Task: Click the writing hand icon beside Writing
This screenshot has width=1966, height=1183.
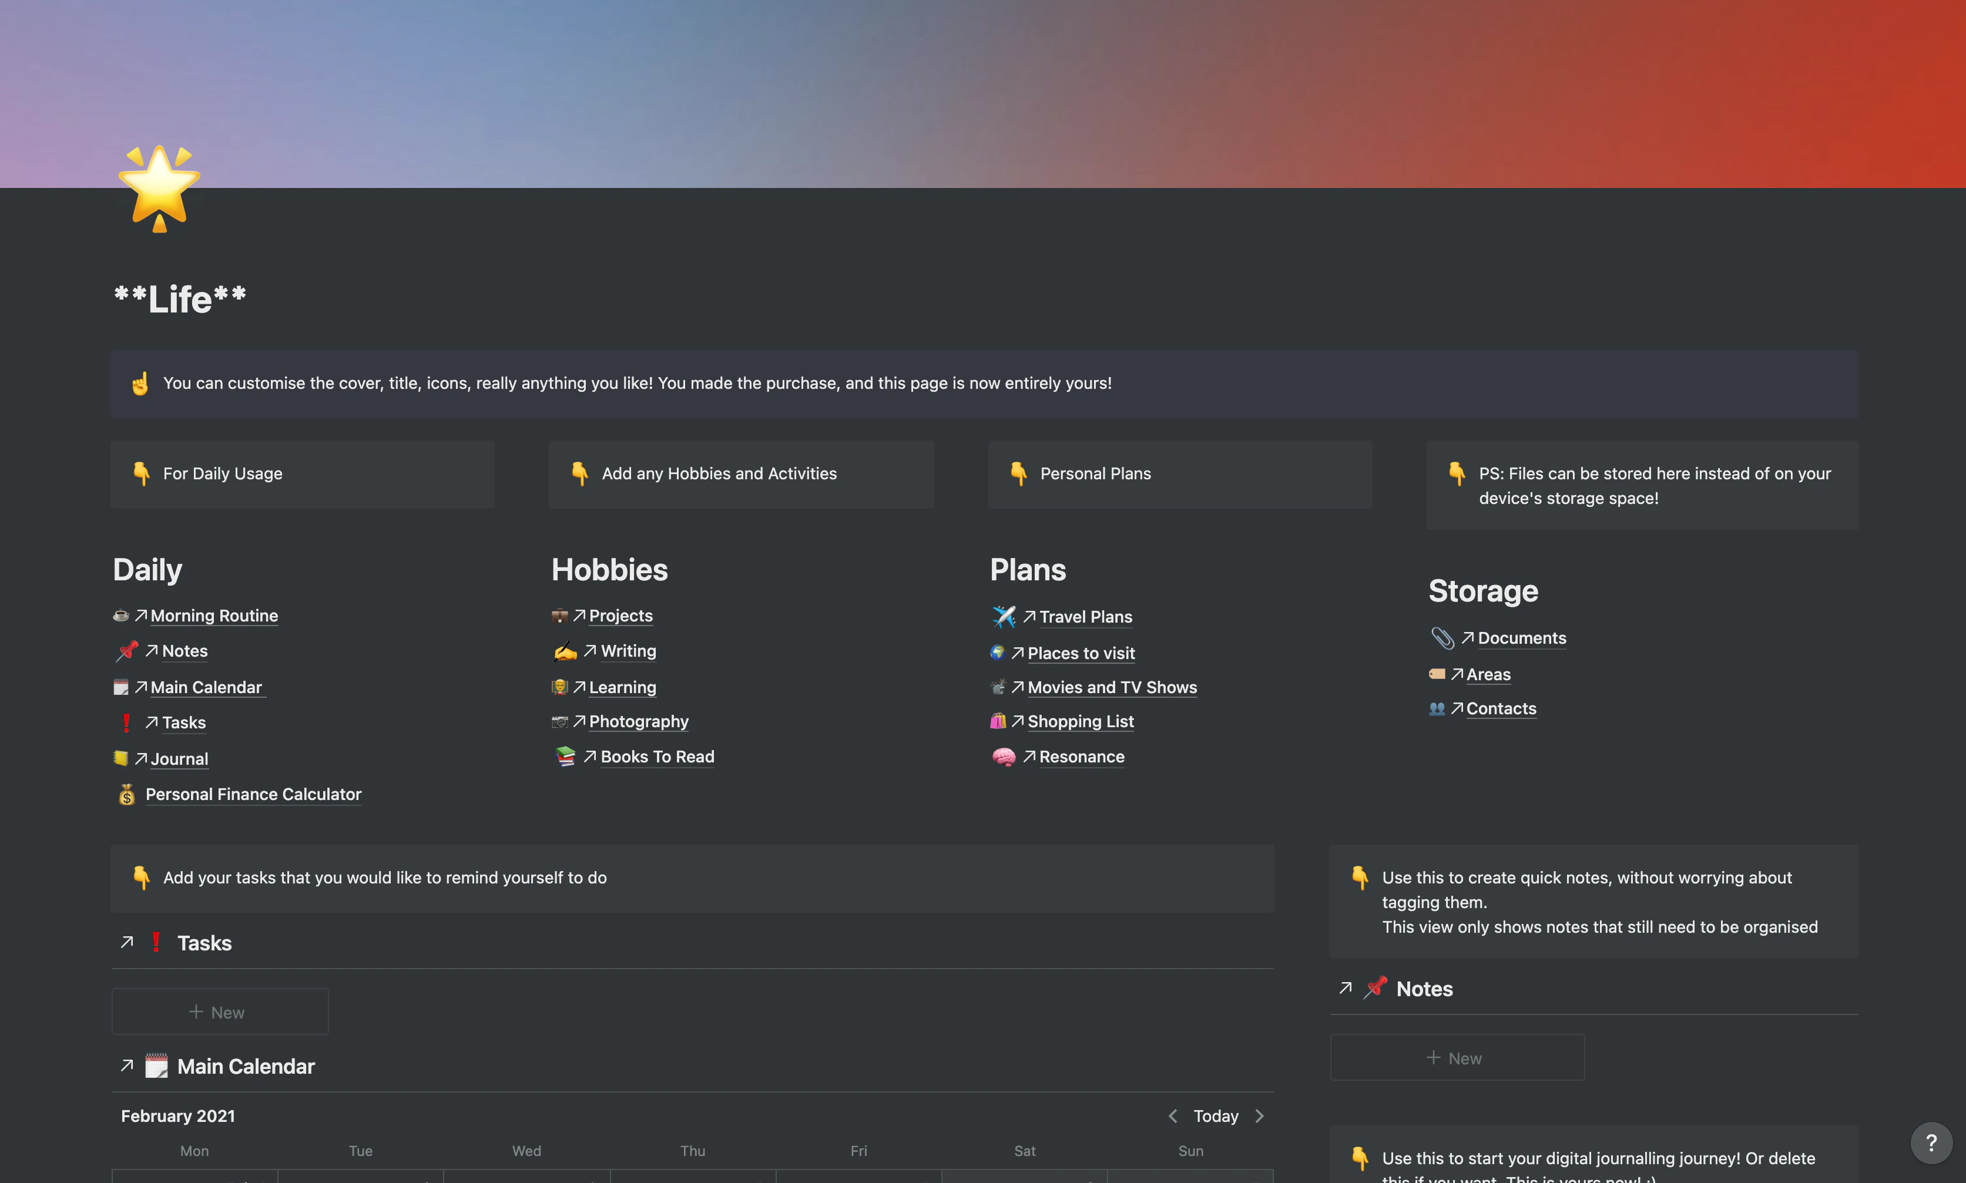Action: 565,651
